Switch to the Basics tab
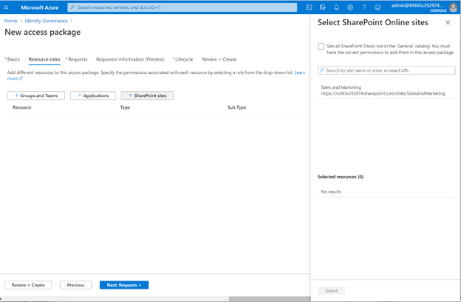Viewport: 461px width, 302px height. [x=13, y=59]
